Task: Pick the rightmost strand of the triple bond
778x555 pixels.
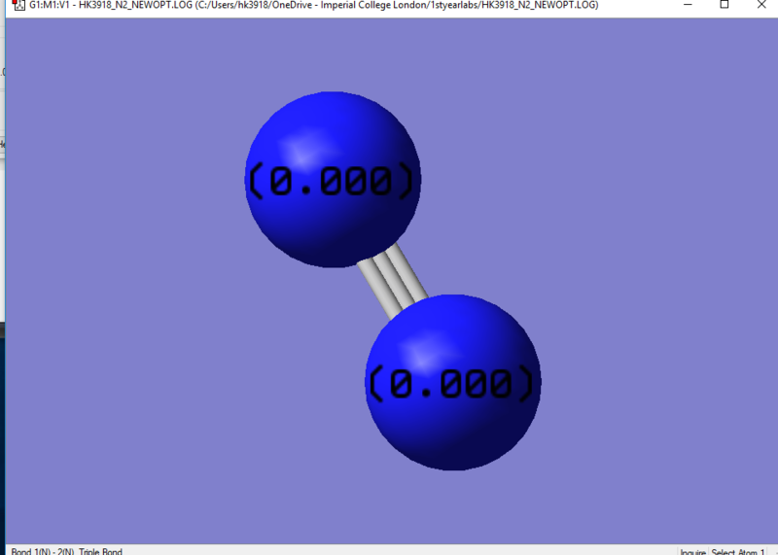Action: 407,272
